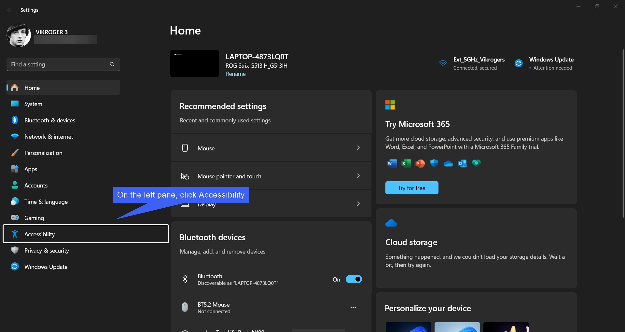625x332 pixels.
Task: Click the Accessibility figure icon
Action: point(15,234)
